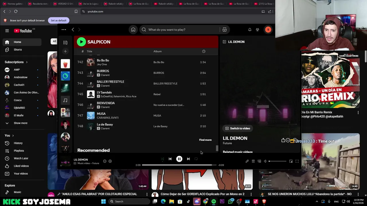Image resolution: width=367 pixels, height=206 pixels.
Task: Mute Spotify volume speaker icon
Action: [265, 161]
